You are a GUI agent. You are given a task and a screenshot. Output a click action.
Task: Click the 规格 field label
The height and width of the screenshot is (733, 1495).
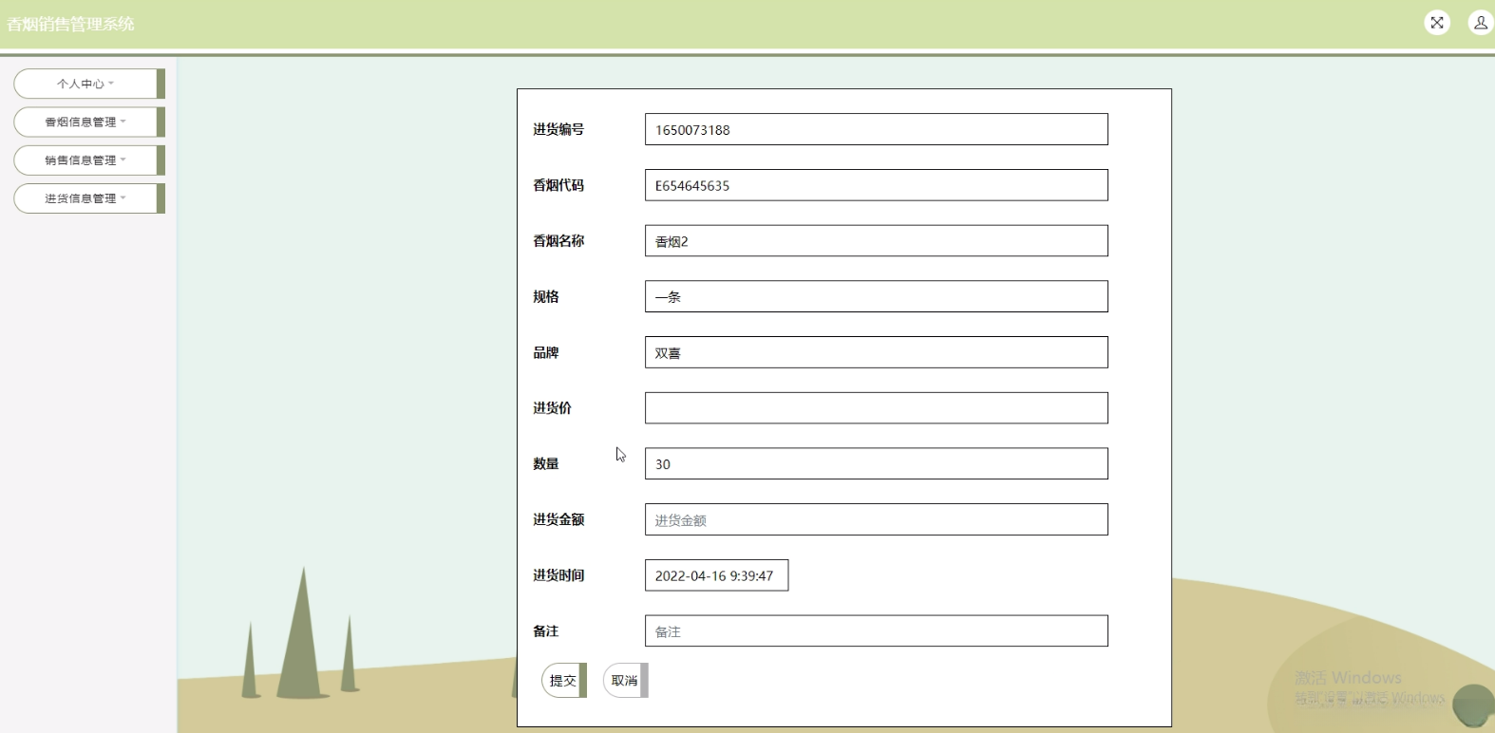click(x=546, y=296)
